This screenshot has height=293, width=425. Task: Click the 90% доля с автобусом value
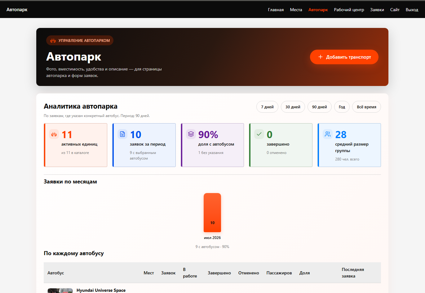(208, 135)
